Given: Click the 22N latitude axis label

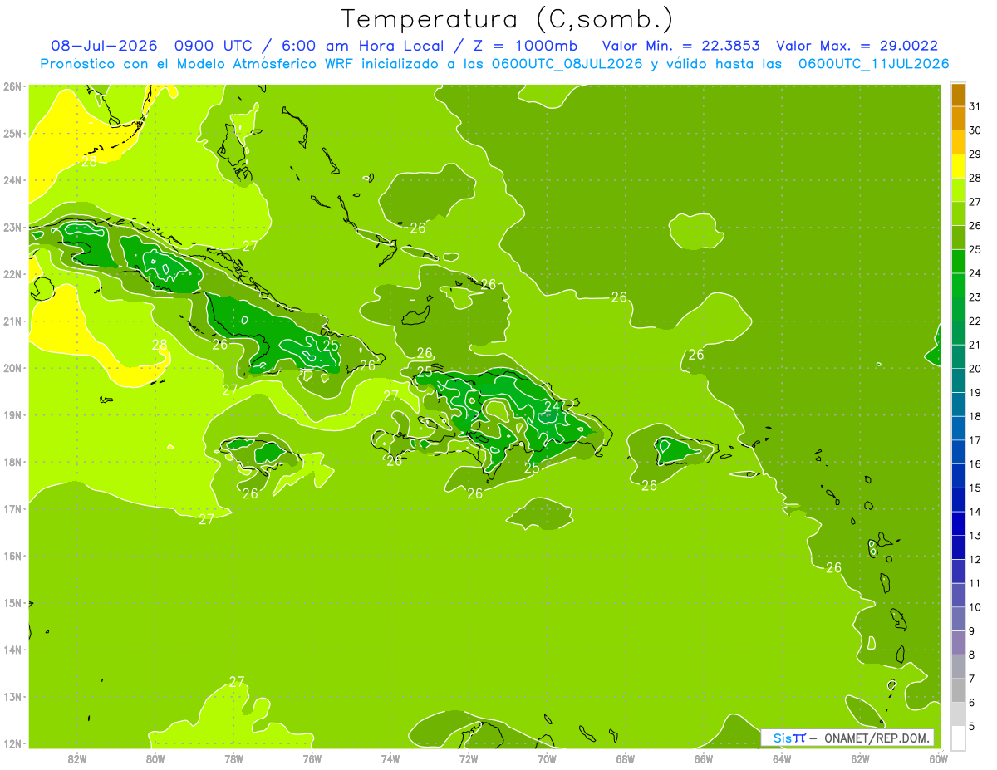Looking at the screenshot, I should tap(12, 274).
